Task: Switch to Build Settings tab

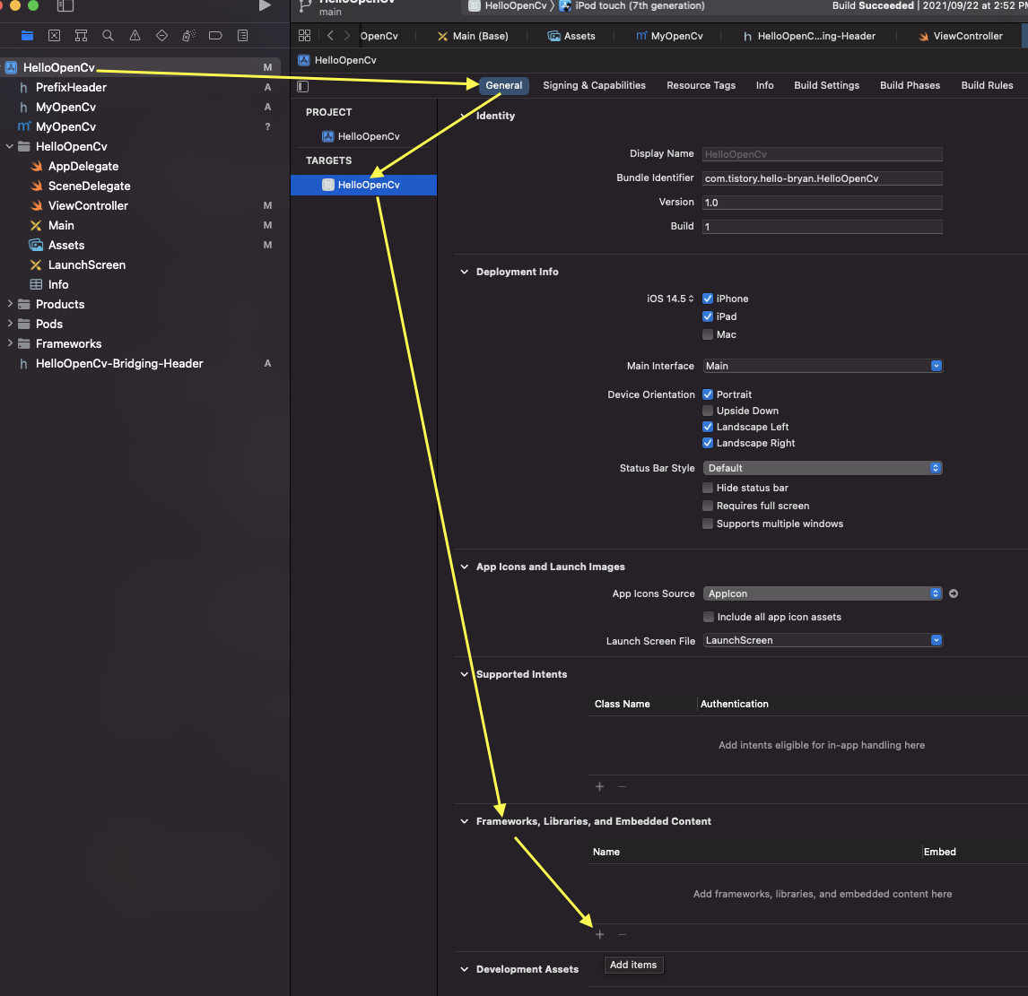Action: click(826, 85)
